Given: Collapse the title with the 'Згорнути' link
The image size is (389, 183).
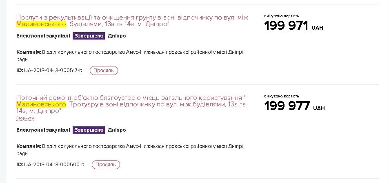Looking at the screenshot, I should coord(25,118).
